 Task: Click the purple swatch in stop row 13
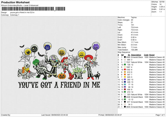[125, 87]
